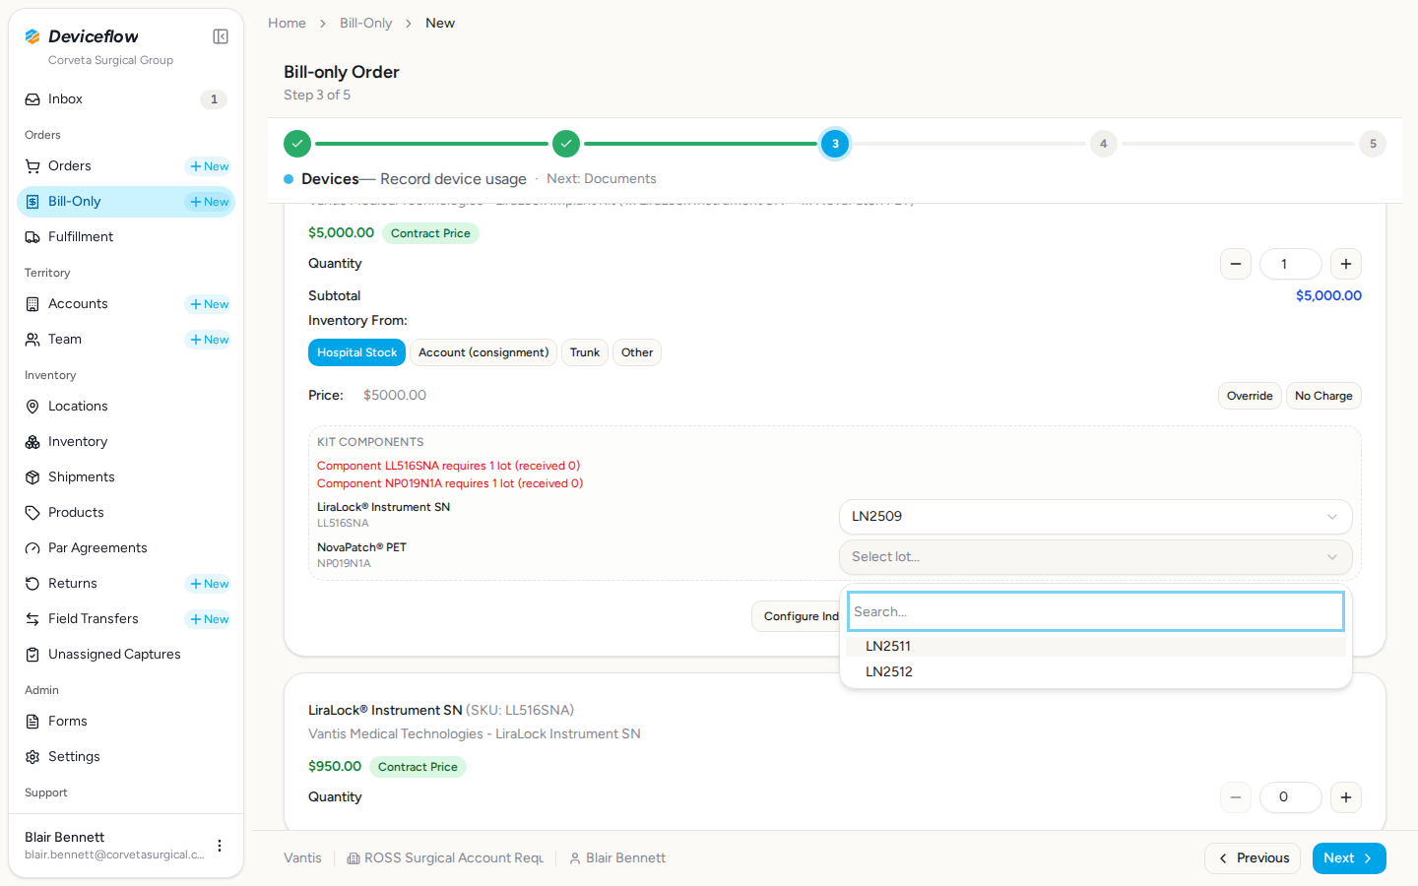
Task: Click +New next to Bill-Only
Action: [x=210, y=202]
